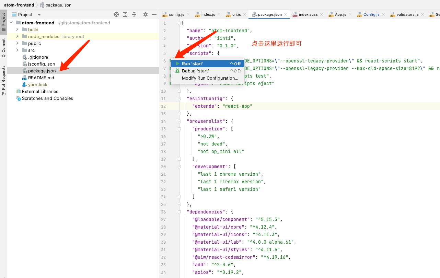
Task: Click the README.md markdown file icon
Action: pos(24,78)
